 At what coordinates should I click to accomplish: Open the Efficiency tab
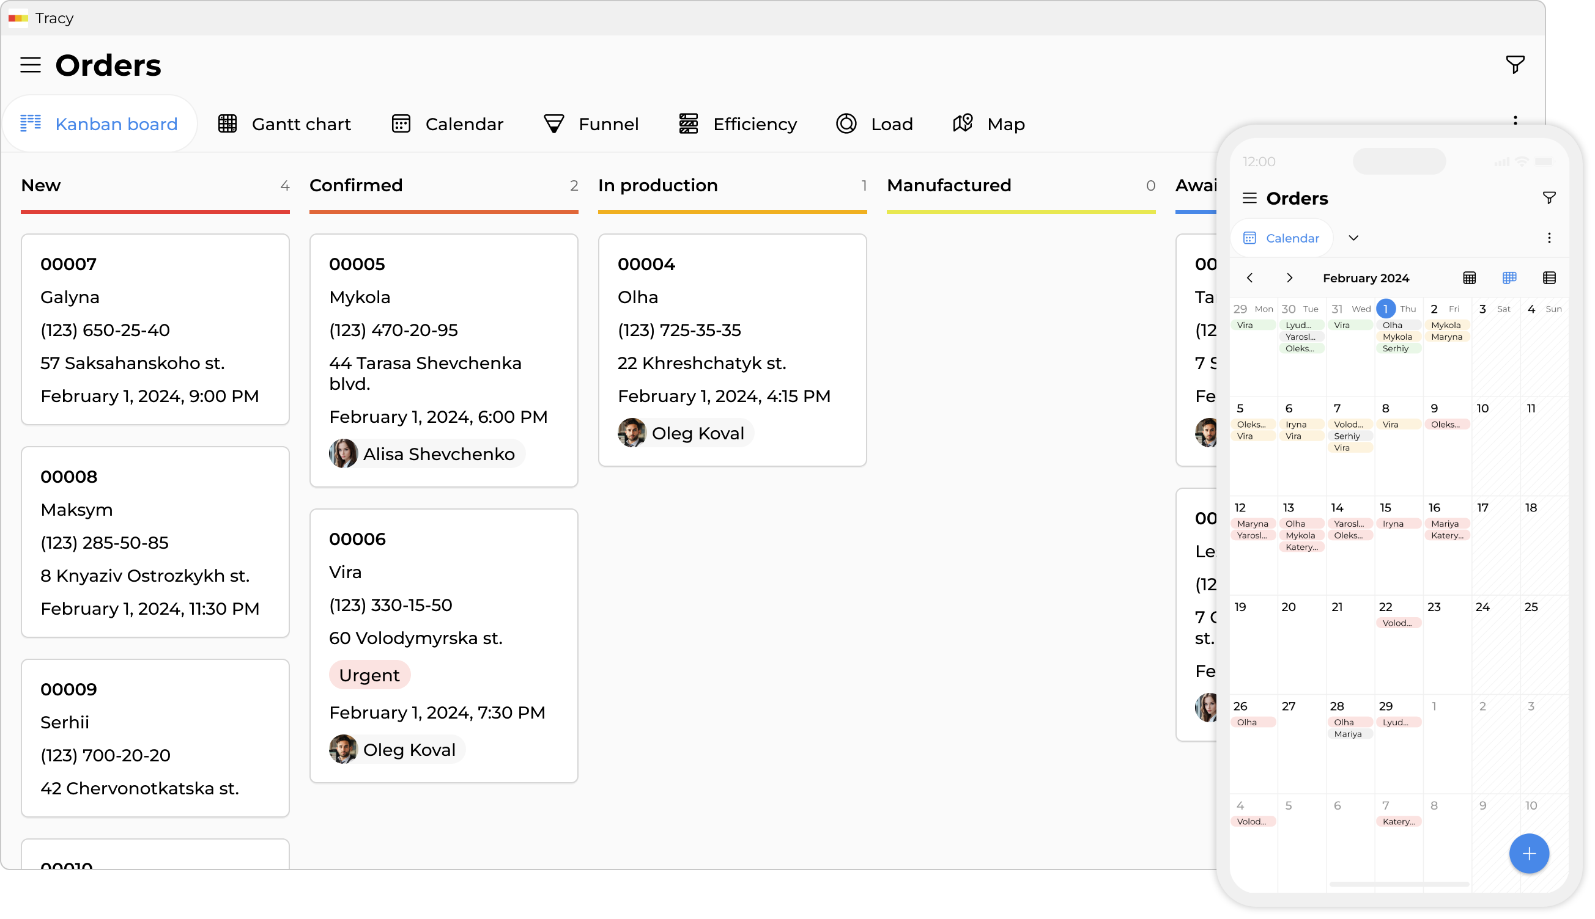738,123
